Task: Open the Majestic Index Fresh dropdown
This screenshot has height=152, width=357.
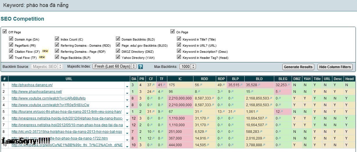Action: tap(114, 66)
